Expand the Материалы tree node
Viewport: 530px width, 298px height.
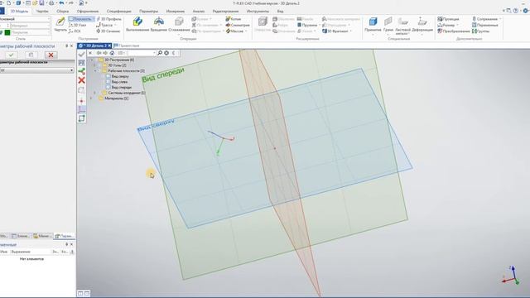(x=92, y=99)
